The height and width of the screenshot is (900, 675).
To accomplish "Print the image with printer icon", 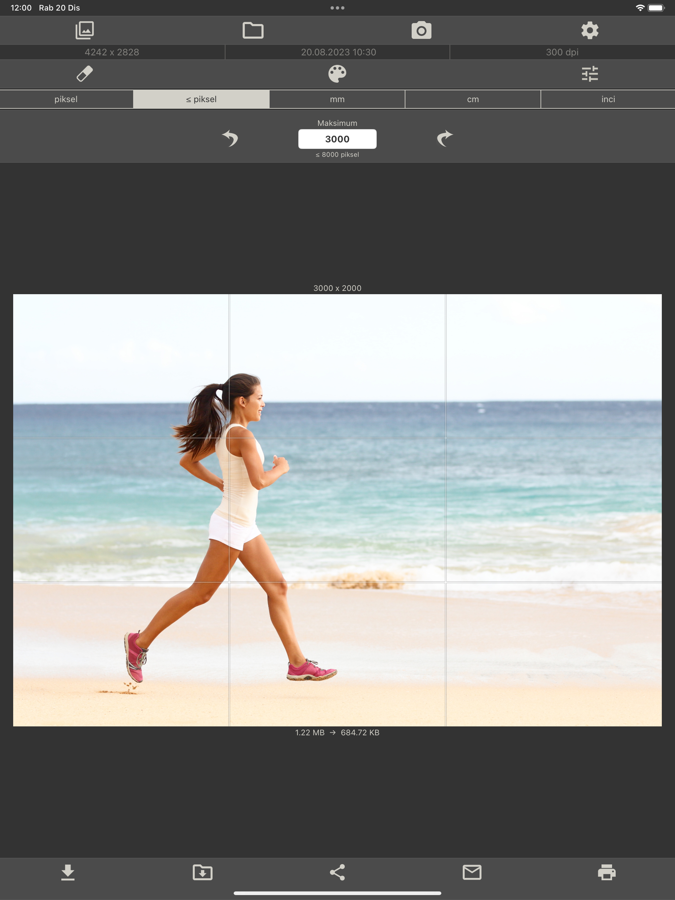I will 606,872.
